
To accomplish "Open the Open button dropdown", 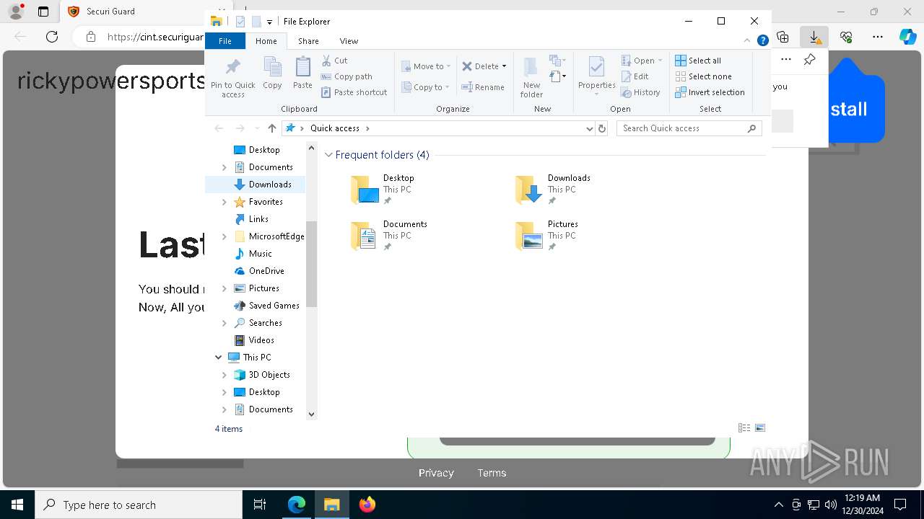I will pos(661,61).
